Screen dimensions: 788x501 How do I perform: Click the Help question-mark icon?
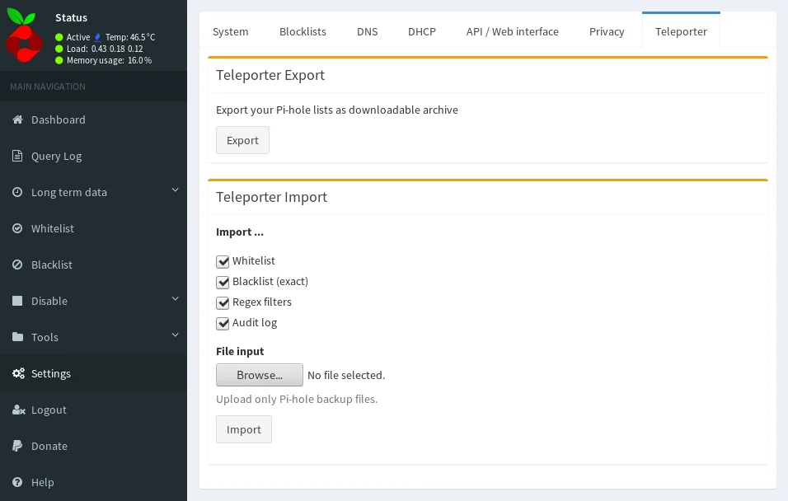point(17,482)
